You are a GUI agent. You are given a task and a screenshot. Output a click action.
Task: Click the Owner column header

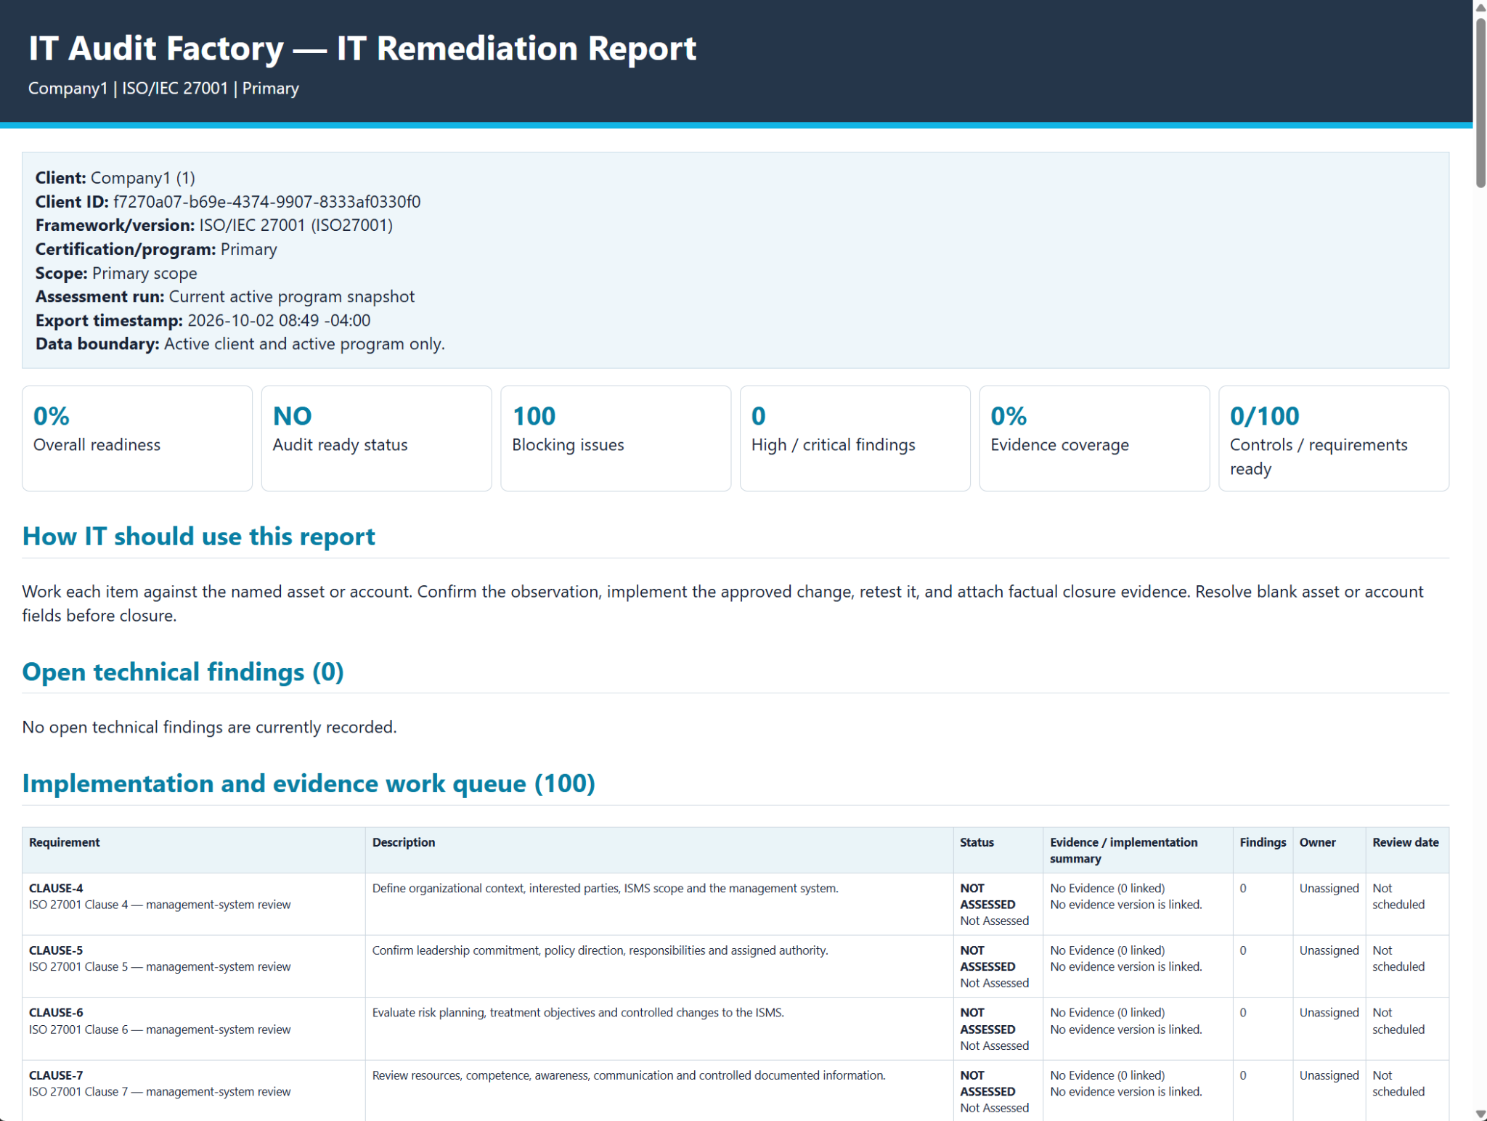1329,850
